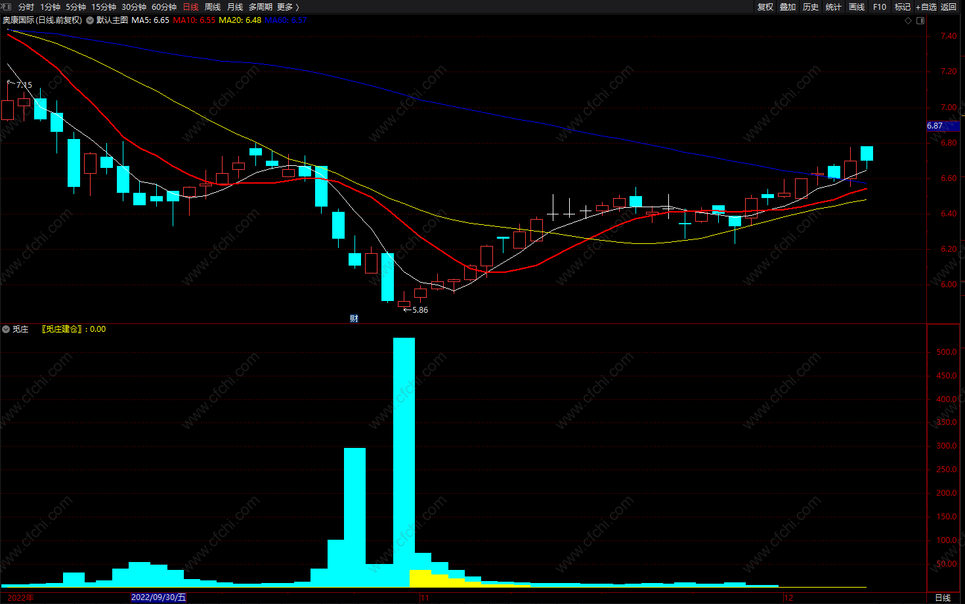Switch to 分时 intraday view
Image resolution: width=965 pixels, height=604 pixels.
[26, 7]
